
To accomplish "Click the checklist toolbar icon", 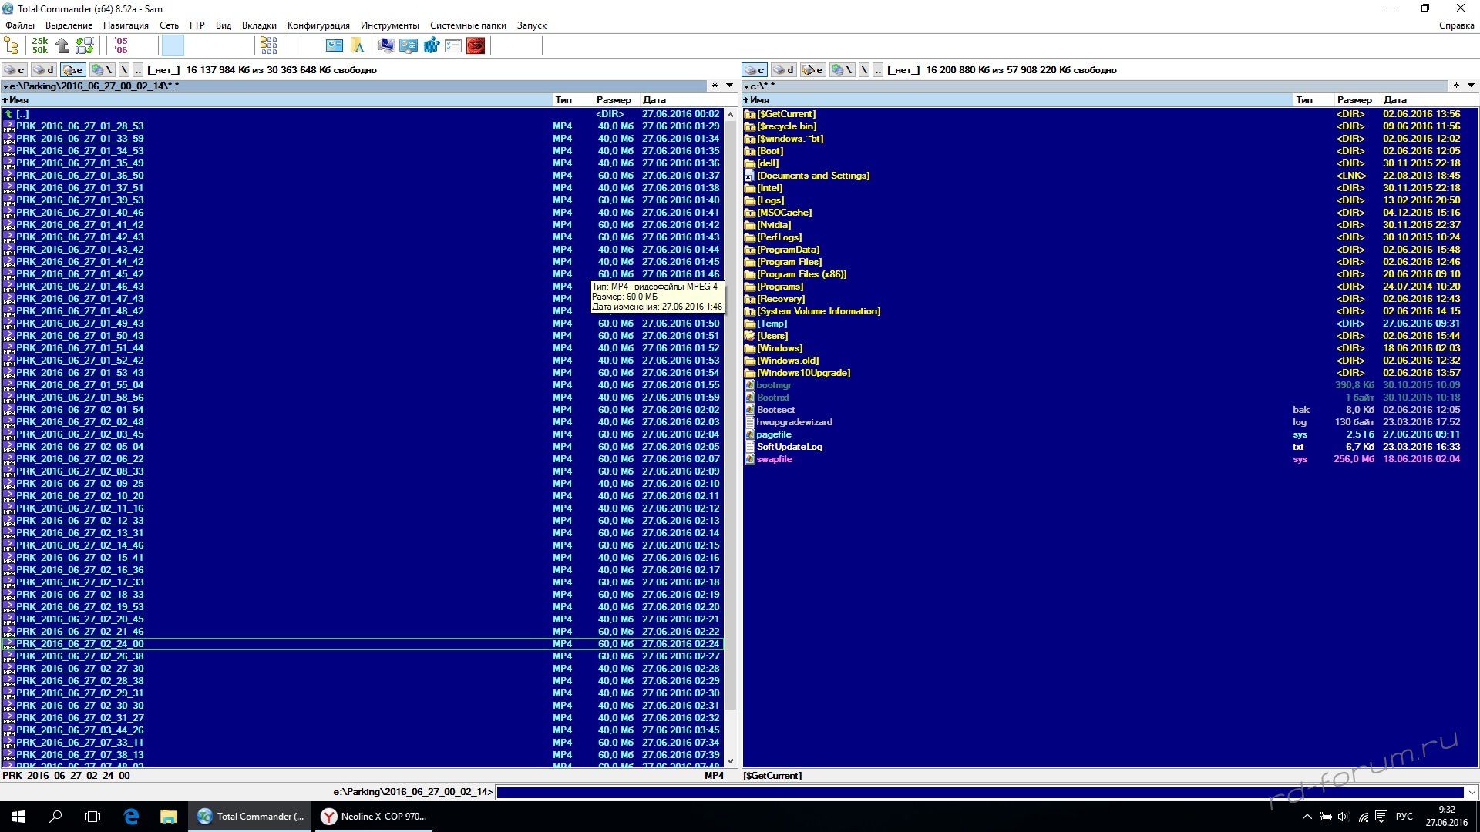I will (x=453, y=46).
